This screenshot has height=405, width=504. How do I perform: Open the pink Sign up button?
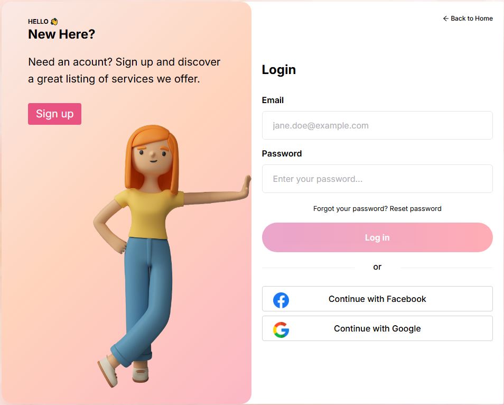pyautogui.click(x=54, y=114)
